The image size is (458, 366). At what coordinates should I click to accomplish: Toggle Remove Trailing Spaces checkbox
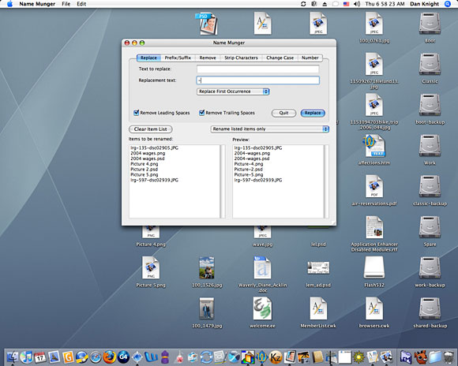[x=201, y=113]
